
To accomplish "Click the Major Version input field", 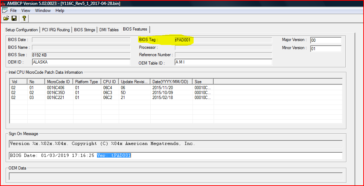I will click(325, 40).
